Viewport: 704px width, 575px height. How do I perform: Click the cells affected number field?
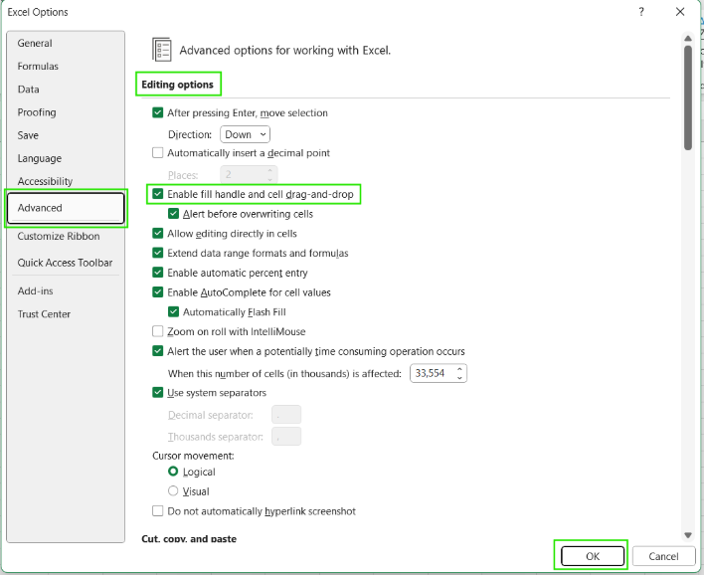[x=432, y=373]
